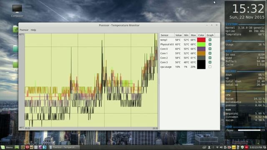Click the red color swatch for temp1
The width and height of the screenshot is (267, 150).
point(201,40)
